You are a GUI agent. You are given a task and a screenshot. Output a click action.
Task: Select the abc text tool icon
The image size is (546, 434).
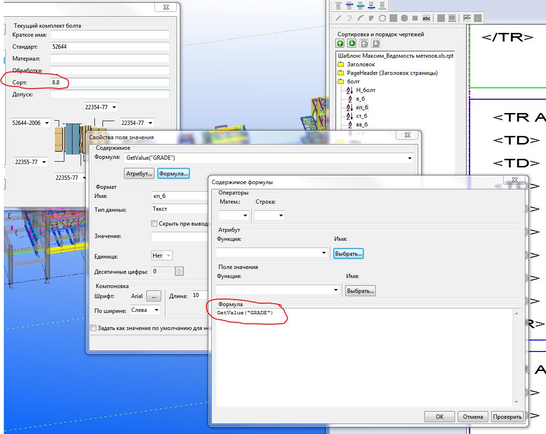click(x=426, y=18)
